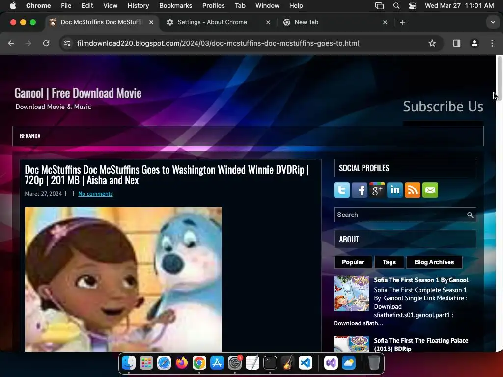Click the BERANDA navigation link
Image resolution: width=503 pixels, height=377 pixels.
point(30,136)
